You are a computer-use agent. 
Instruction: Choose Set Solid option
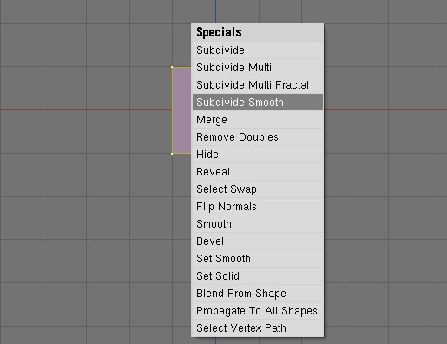click(x=258, y=276)
